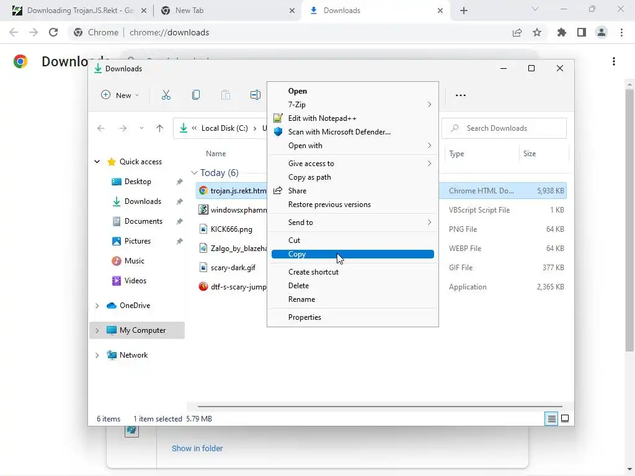Click the Copy icon in Explorer toolbar
The height and width of the screenshot is (476, 635).
195,95
